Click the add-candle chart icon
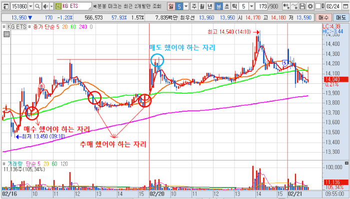Viewport: 350px width, 199px height. point(286,6)
